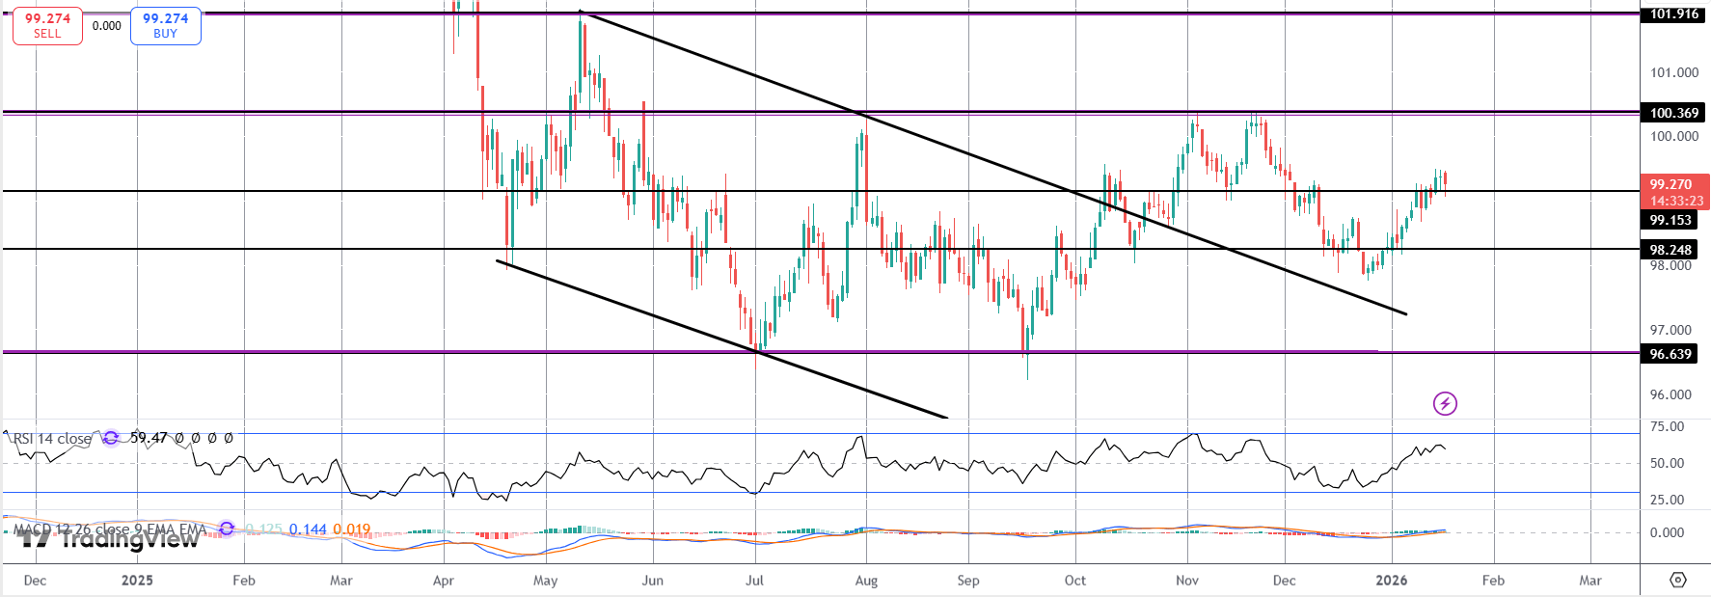Click the 2025 label on time axis
The image size is (1711, 597).
[x=137, y=580]
